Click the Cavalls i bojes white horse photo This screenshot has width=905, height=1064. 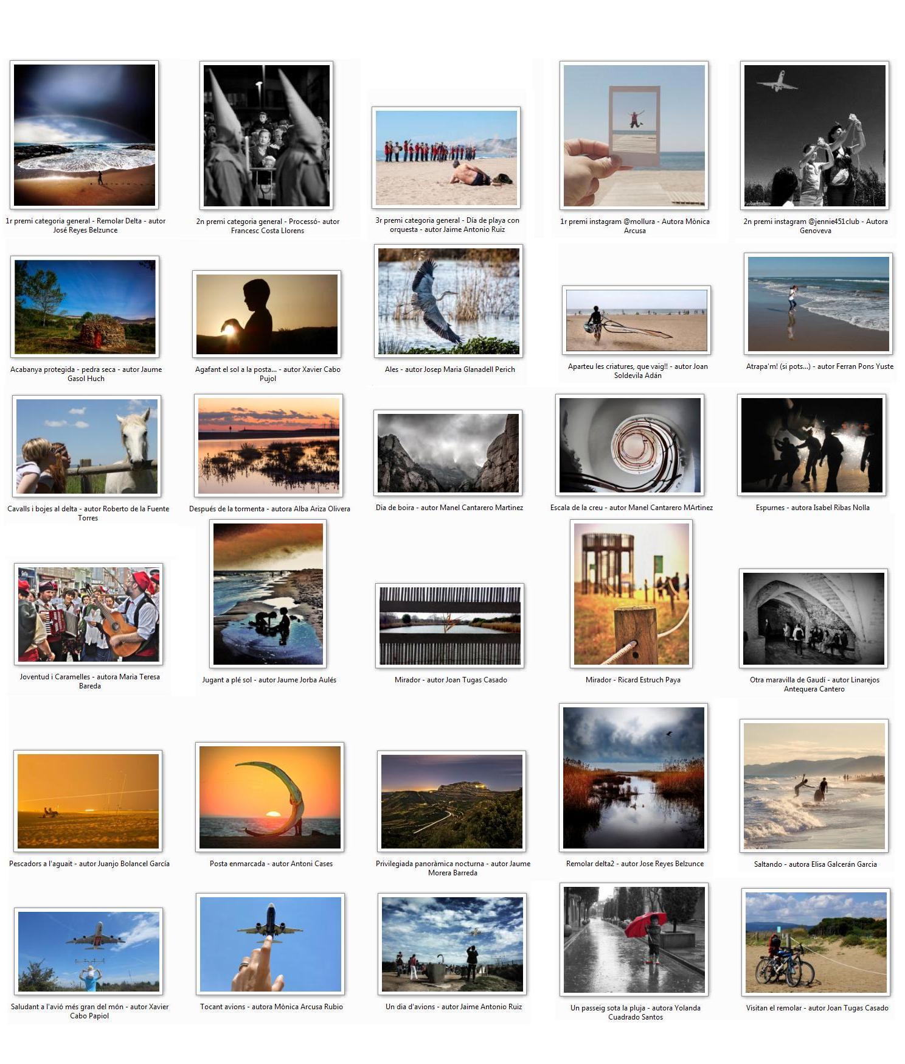point(86,446)
